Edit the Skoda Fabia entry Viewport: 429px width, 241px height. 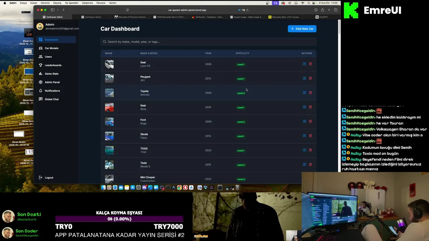pos(304,136)
